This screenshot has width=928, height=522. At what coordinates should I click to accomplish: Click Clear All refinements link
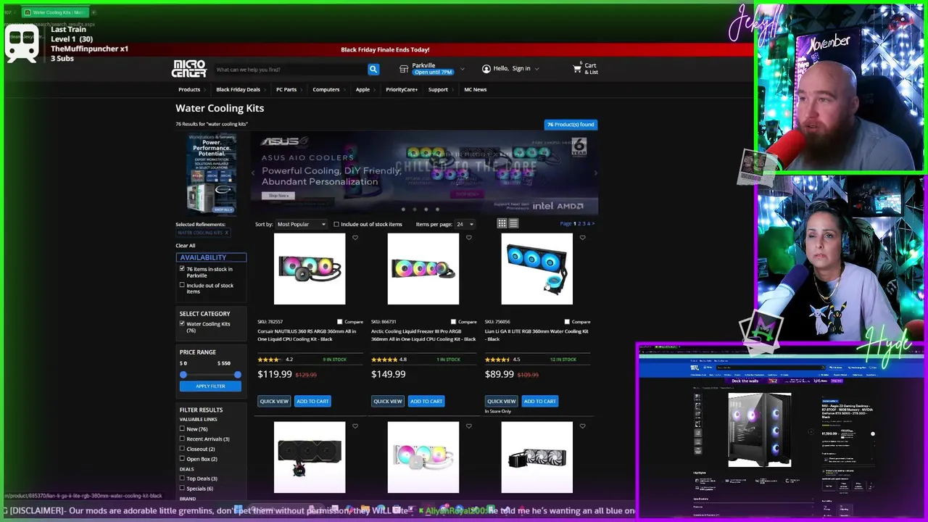[185, 246]
